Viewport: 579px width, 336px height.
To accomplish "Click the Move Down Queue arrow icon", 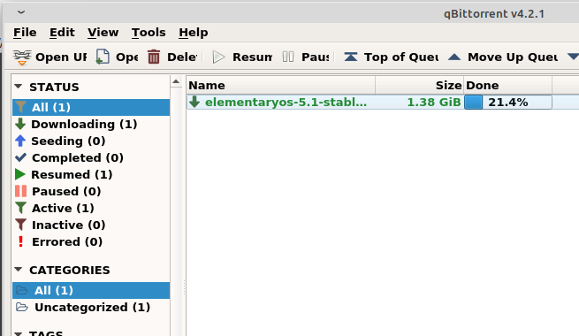I will (x=574, y=57).
